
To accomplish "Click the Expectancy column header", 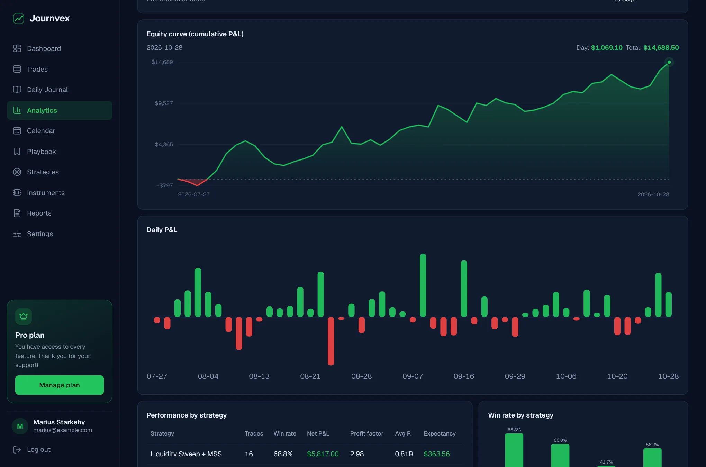I will (440, 433).
